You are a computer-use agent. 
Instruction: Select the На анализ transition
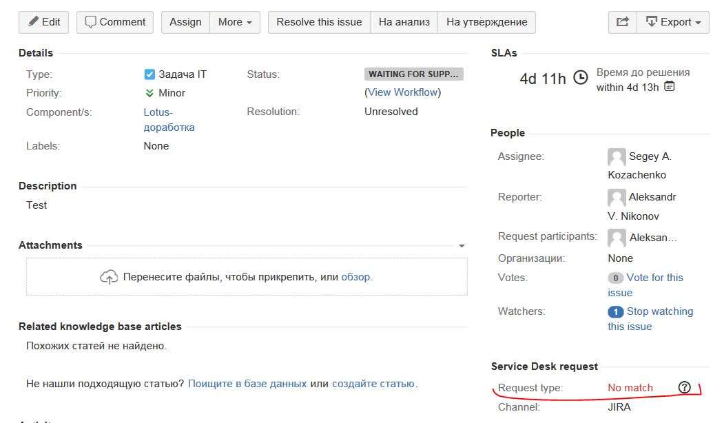tap(404, 22)
